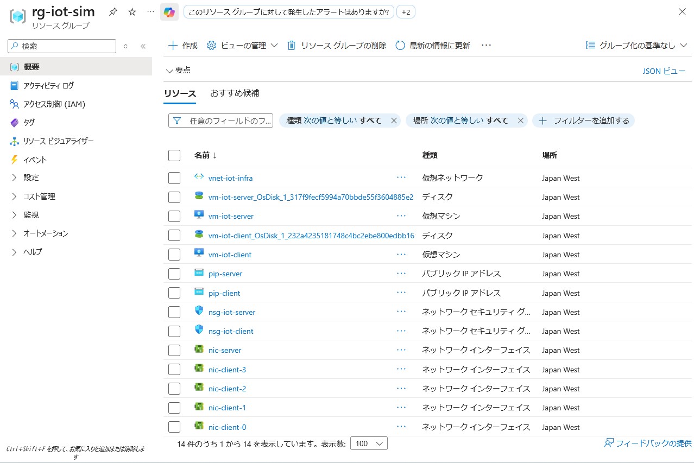Open the Copilot icon in the header
This screenshot has width=694, height=463.
coord(169,12)
